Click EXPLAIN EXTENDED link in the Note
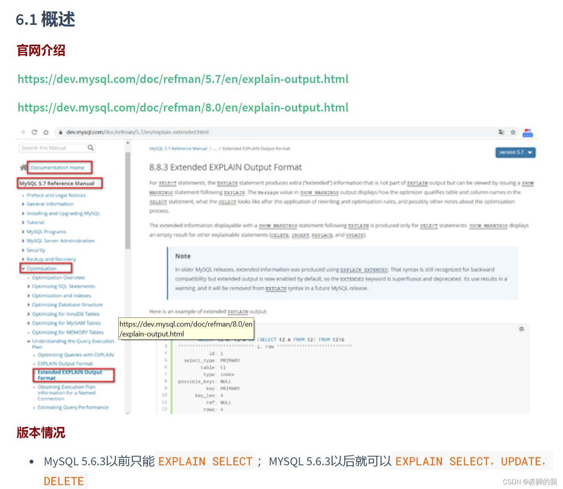Screen dimensions: 563x489 pyautogui.click(x=364, y=270)
